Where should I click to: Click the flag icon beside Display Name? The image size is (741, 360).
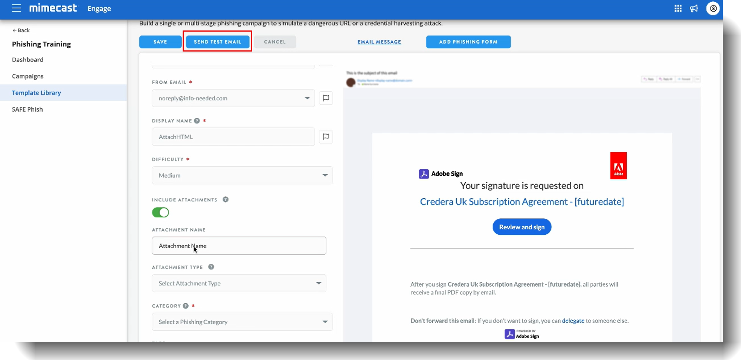326,137
